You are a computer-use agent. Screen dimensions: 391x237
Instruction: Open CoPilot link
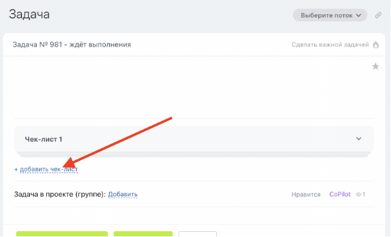click(x=340, y=194)
